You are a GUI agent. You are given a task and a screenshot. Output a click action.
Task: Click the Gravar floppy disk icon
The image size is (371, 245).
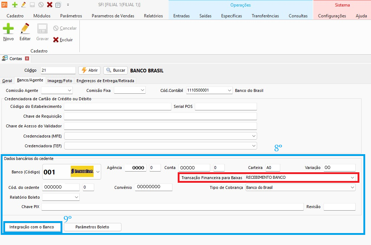pos(42,29)
